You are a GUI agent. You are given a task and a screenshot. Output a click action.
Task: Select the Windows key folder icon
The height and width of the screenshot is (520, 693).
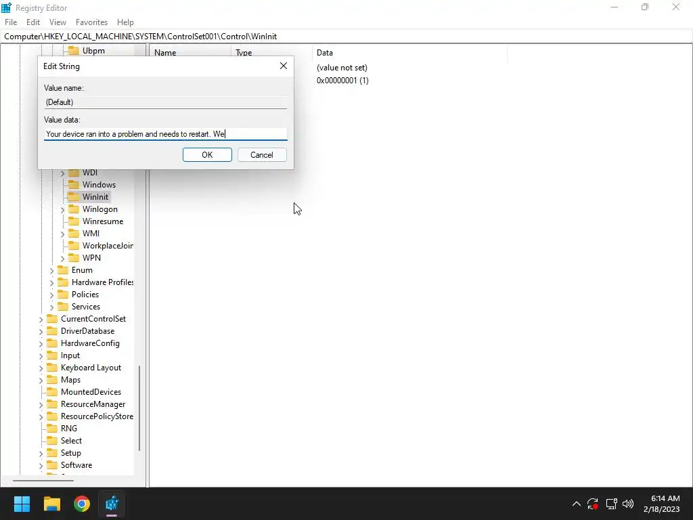click(x=74, y=184)
